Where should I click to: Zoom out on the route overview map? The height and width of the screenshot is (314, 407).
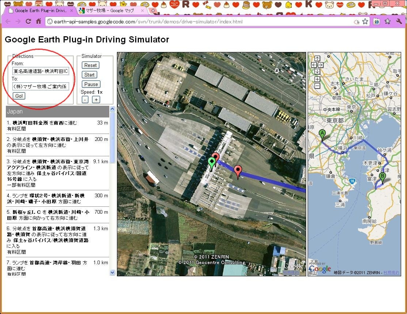coord(317,86)
